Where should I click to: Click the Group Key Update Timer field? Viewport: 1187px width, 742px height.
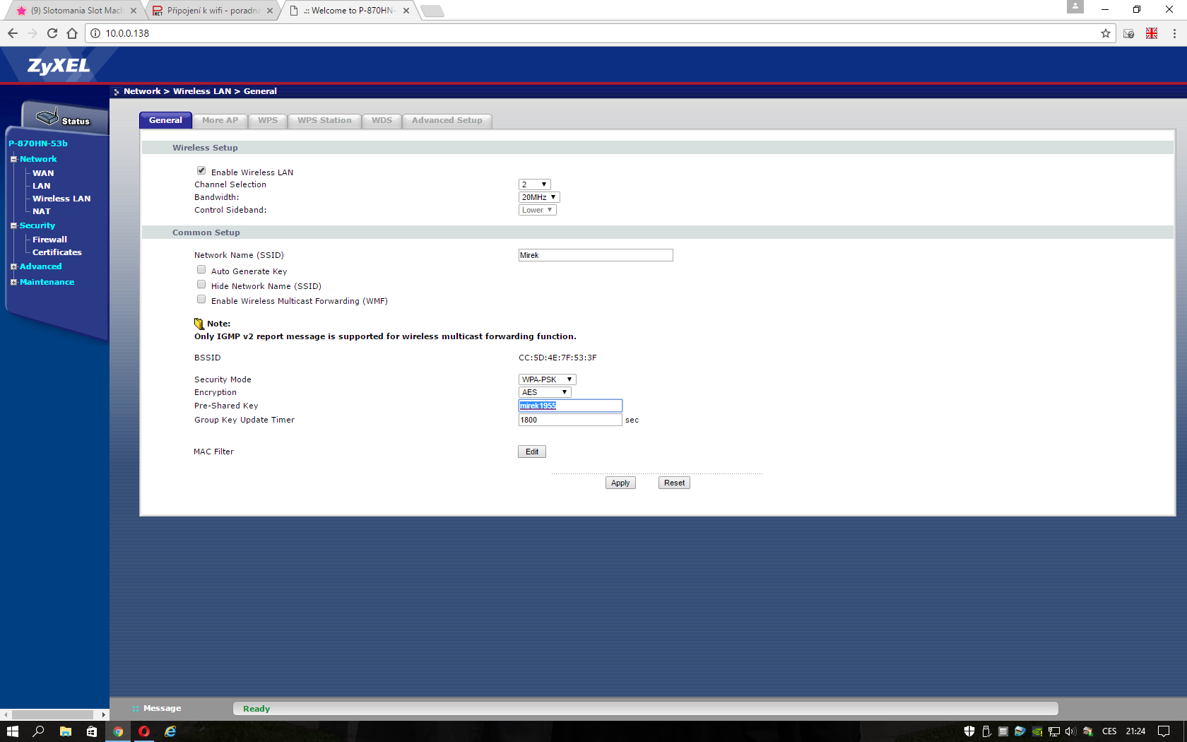[x=570, y=420]
